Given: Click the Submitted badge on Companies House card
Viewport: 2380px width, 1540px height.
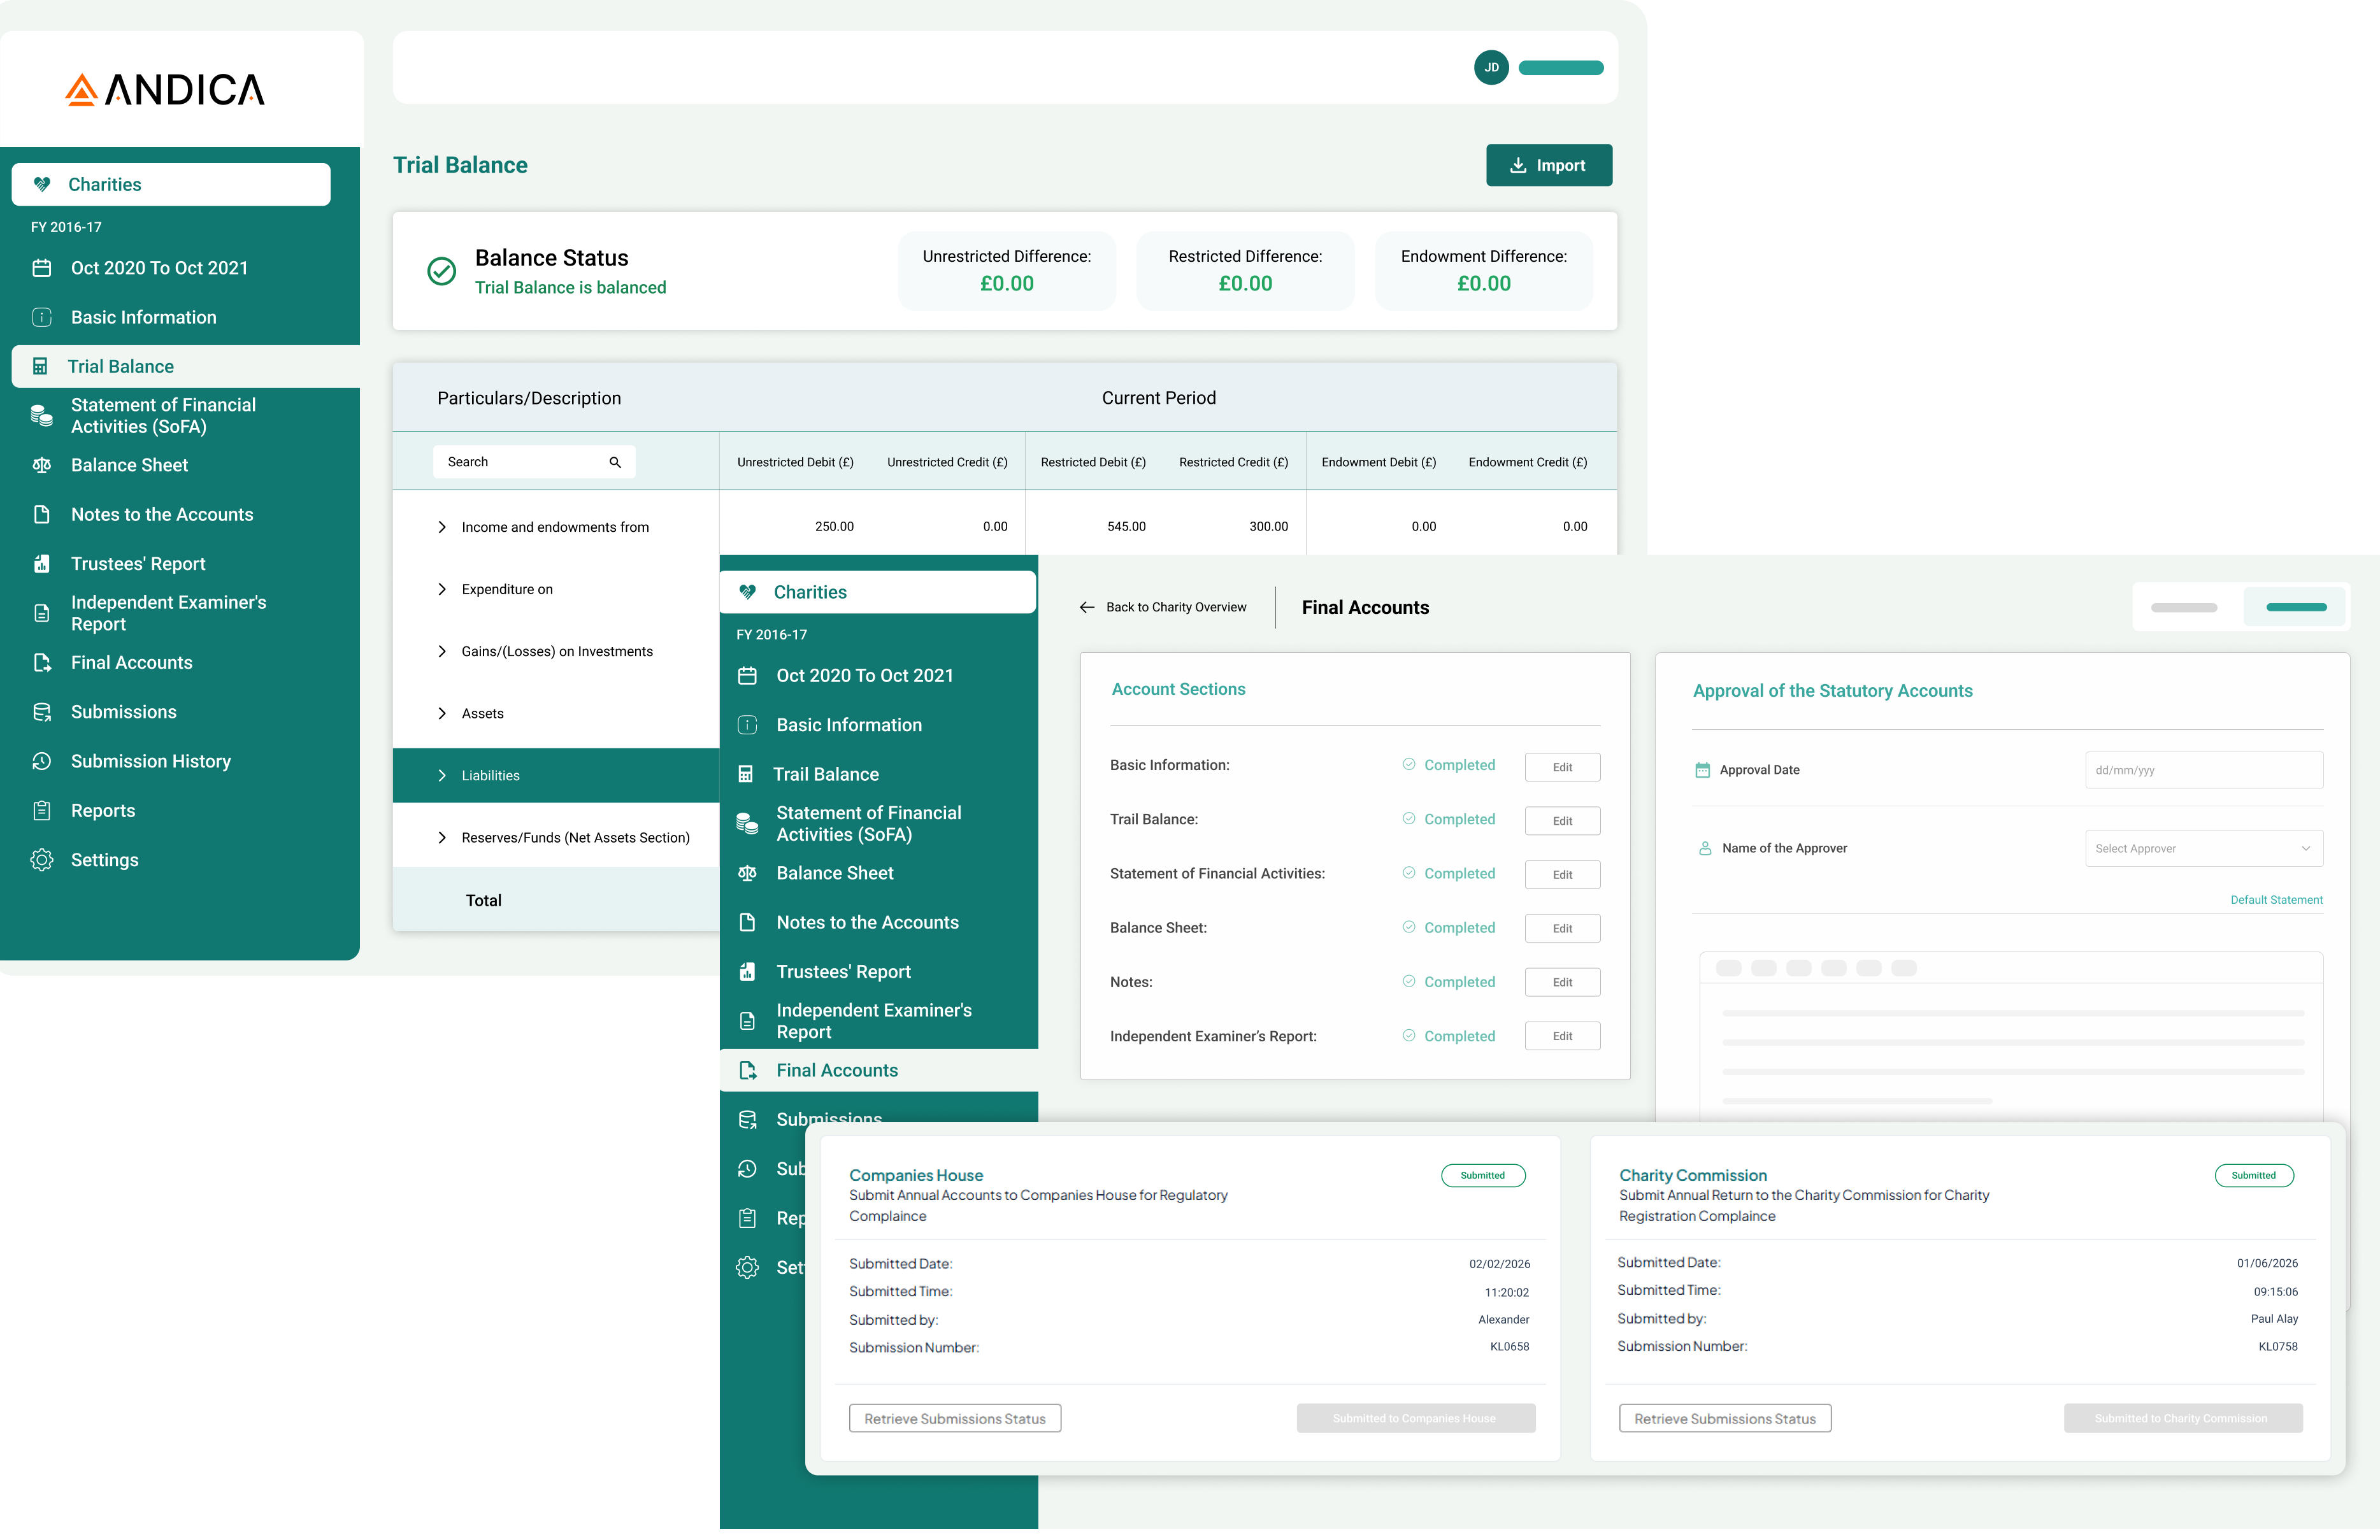Looking at the screenshot, I should (1484, 1177).
